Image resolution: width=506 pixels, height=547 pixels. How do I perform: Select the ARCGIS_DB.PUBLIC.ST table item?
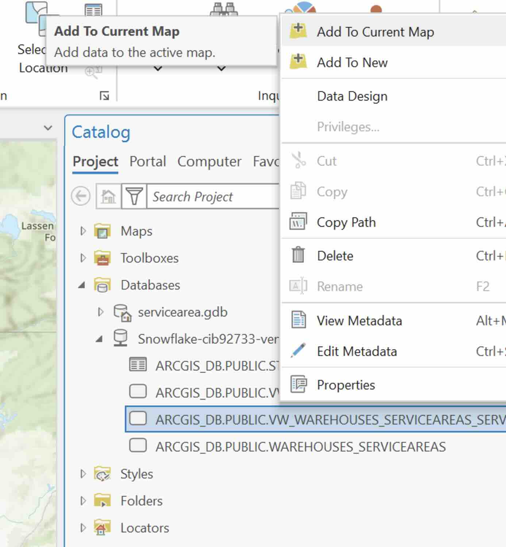click(217, 365)
